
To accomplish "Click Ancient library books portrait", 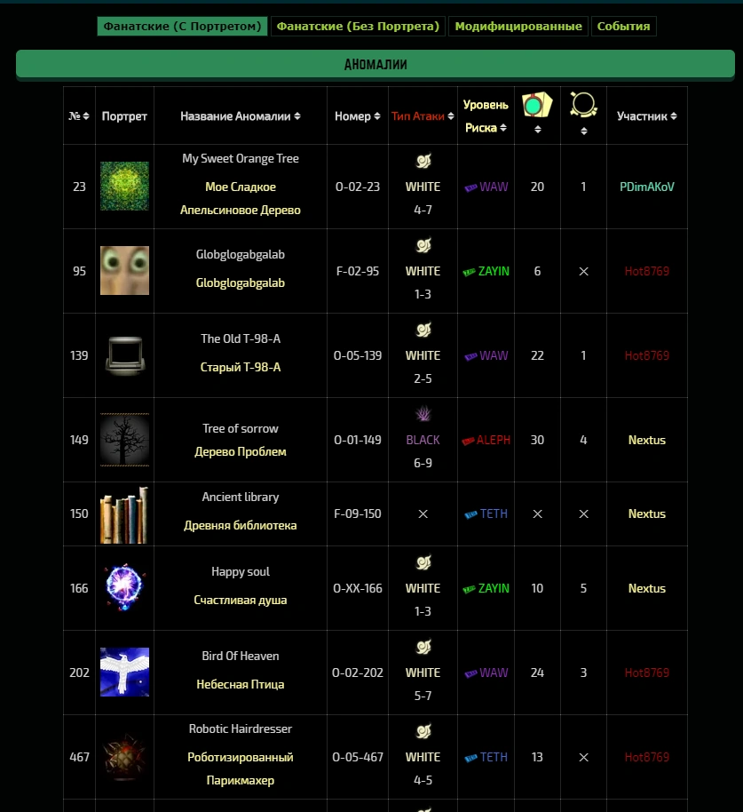I will 124,514.
